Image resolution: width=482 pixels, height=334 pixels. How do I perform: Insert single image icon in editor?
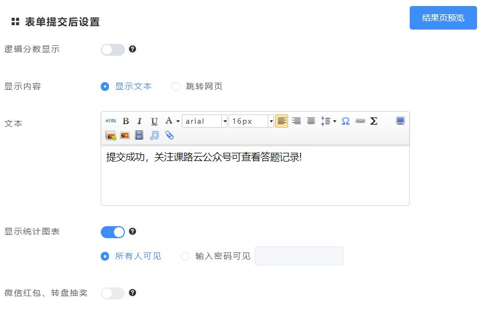pos(125,135)
